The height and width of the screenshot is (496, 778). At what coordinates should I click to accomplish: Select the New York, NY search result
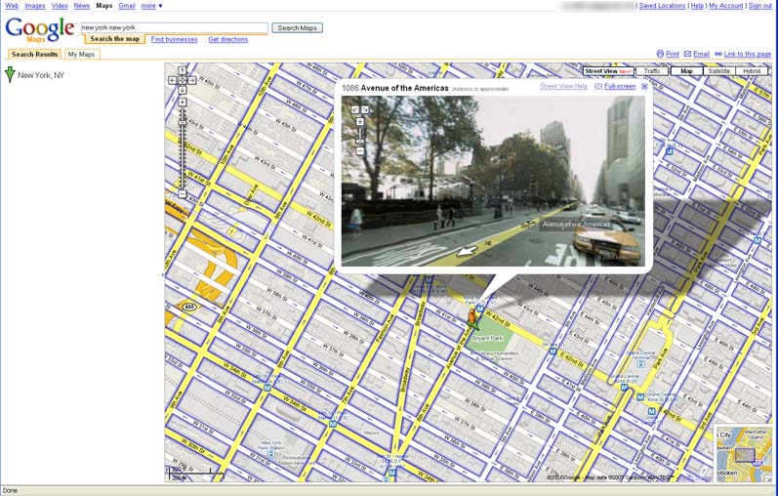coord(41,75)
